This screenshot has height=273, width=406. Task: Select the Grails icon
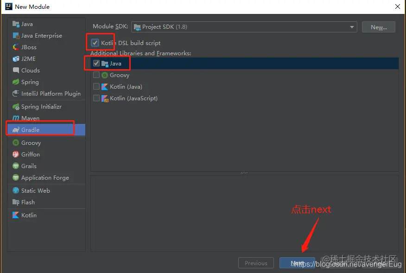click(16, 166)
